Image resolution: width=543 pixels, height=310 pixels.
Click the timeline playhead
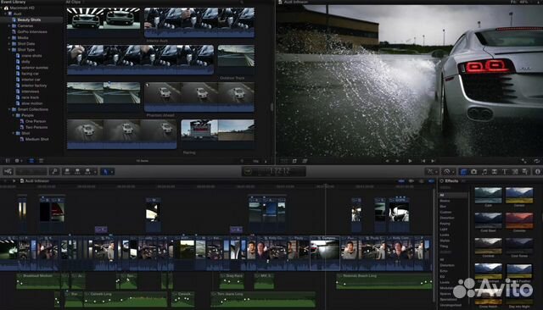tap(325, 186)
